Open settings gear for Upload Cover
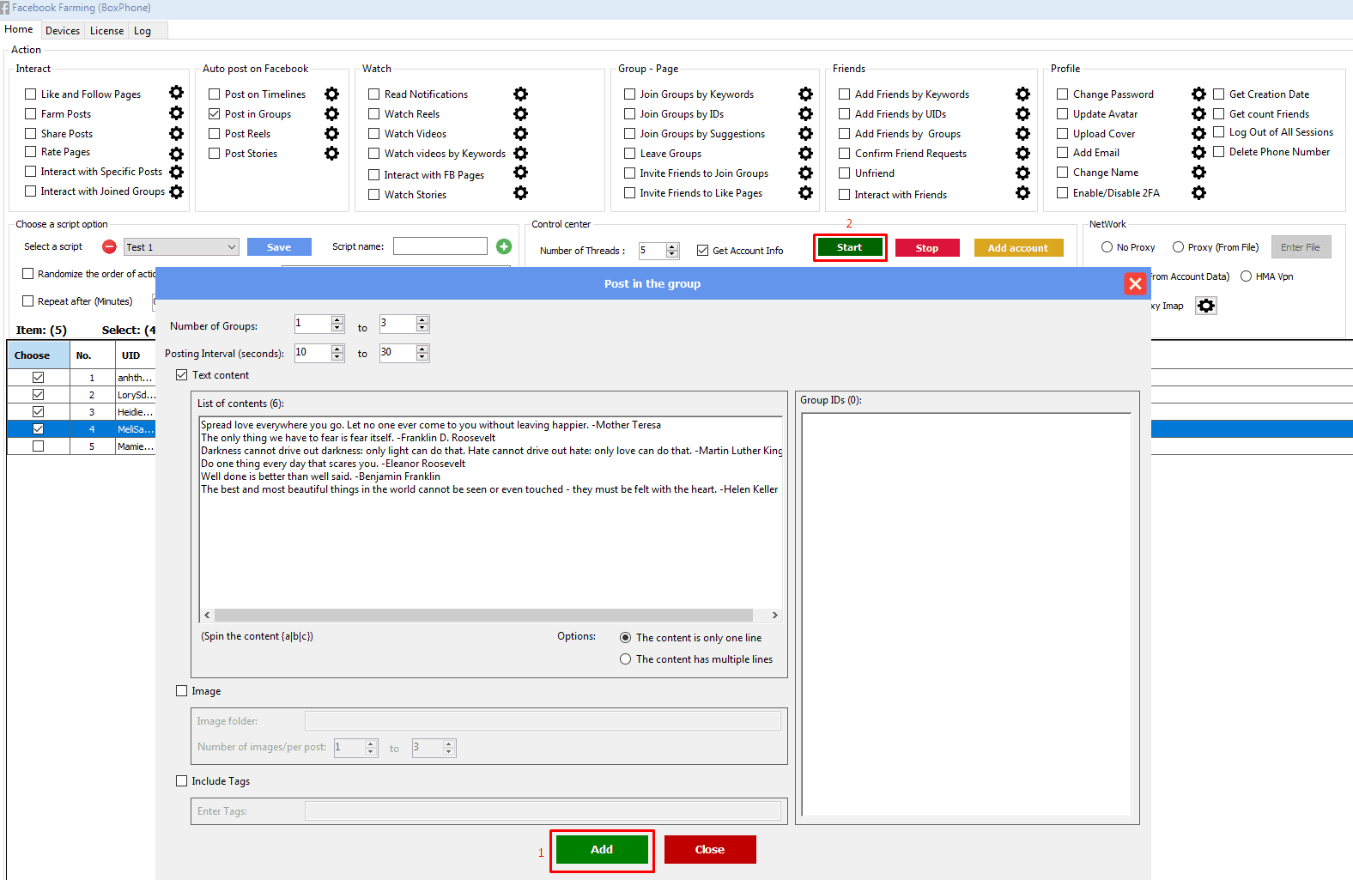The image size is (1353, 880). coord(1198,133)
